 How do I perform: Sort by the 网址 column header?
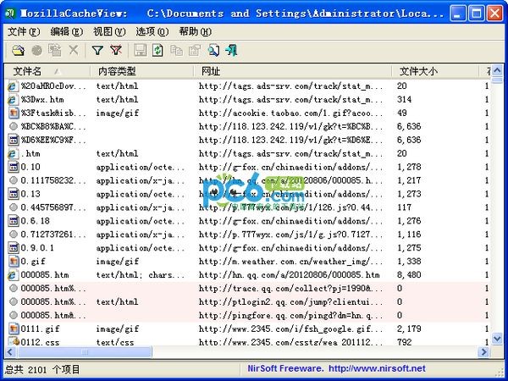click(x=293, y=71)
